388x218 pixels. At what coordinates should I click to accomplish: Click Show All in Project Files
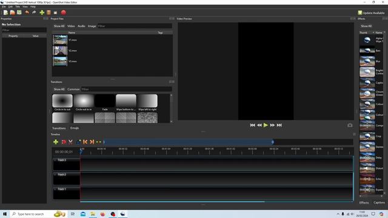tap(59, 26)
